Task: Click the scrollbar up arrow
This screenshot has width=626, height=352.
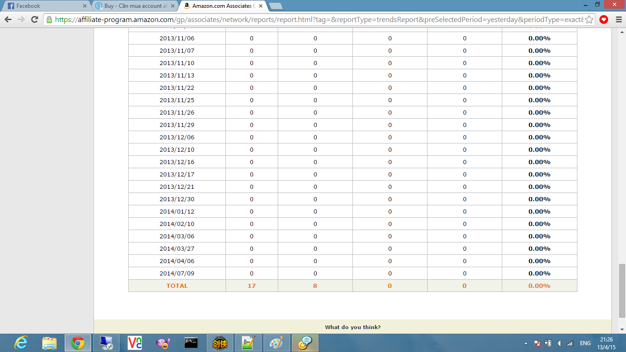Action: [x=622, y=31]
